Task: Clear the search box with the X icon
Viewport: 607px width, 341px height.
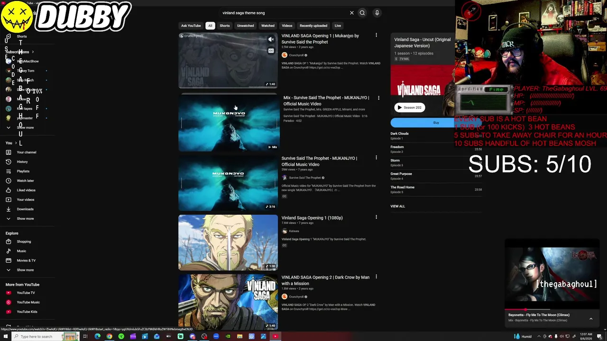Action: [352, 13]
